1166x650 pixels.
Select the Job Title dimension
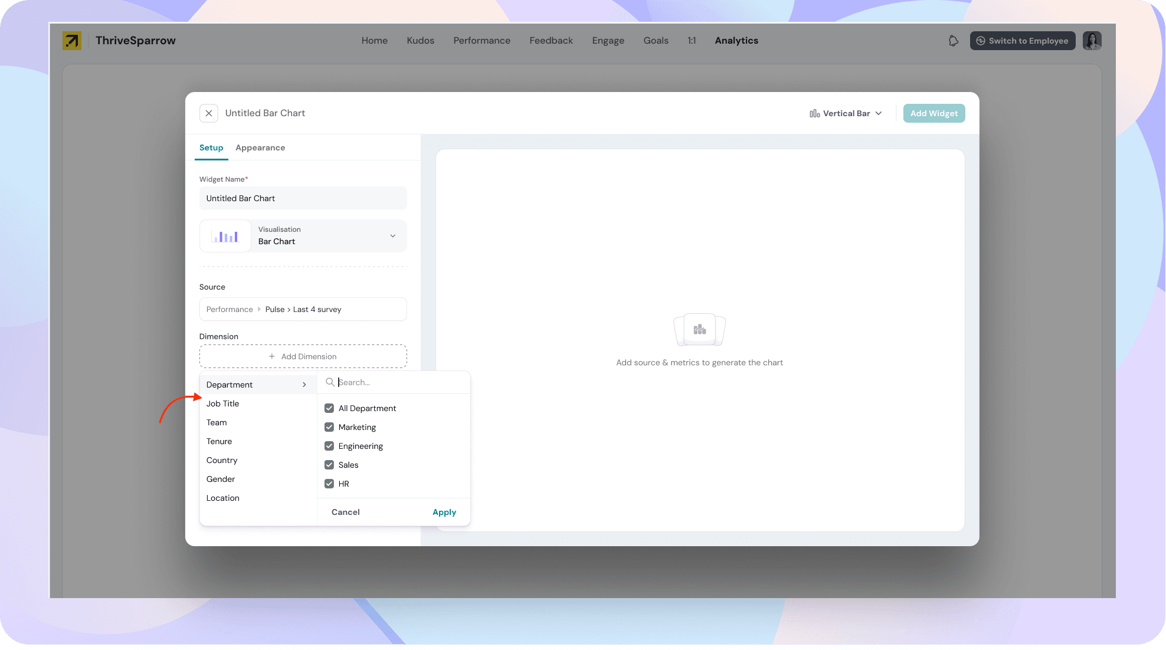click(x=223, y=403)
